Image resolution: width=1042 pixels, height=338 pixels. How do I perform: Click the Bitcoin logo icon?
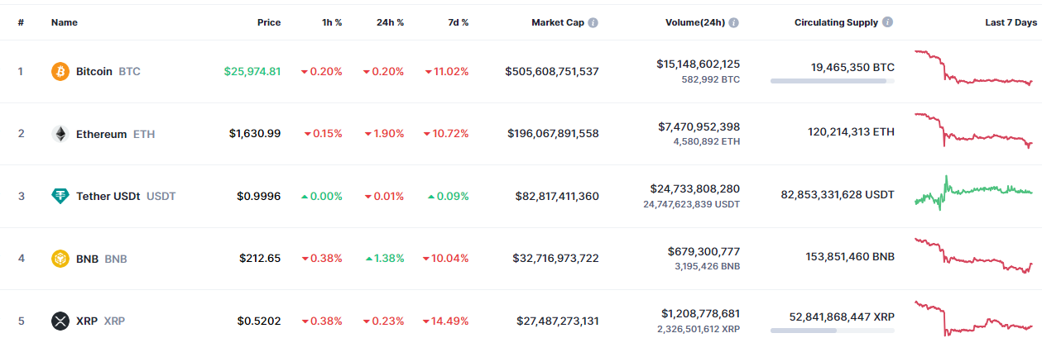pos(60,72)
